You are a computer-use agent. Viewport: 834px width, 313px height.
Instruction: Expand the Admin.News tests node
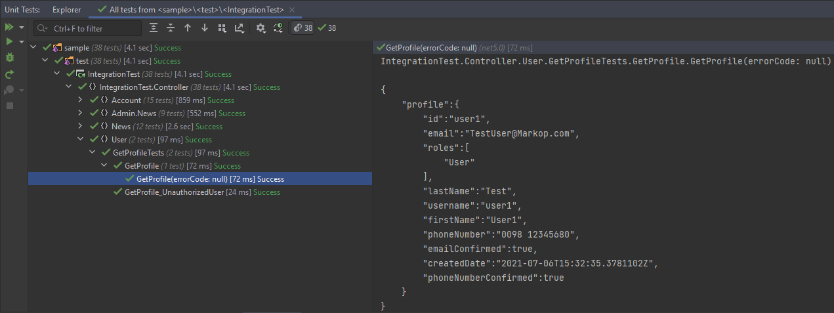tap(80, 114)
